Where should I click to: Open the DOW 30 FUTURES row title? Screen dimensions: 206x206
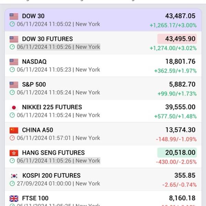(47, 39)
